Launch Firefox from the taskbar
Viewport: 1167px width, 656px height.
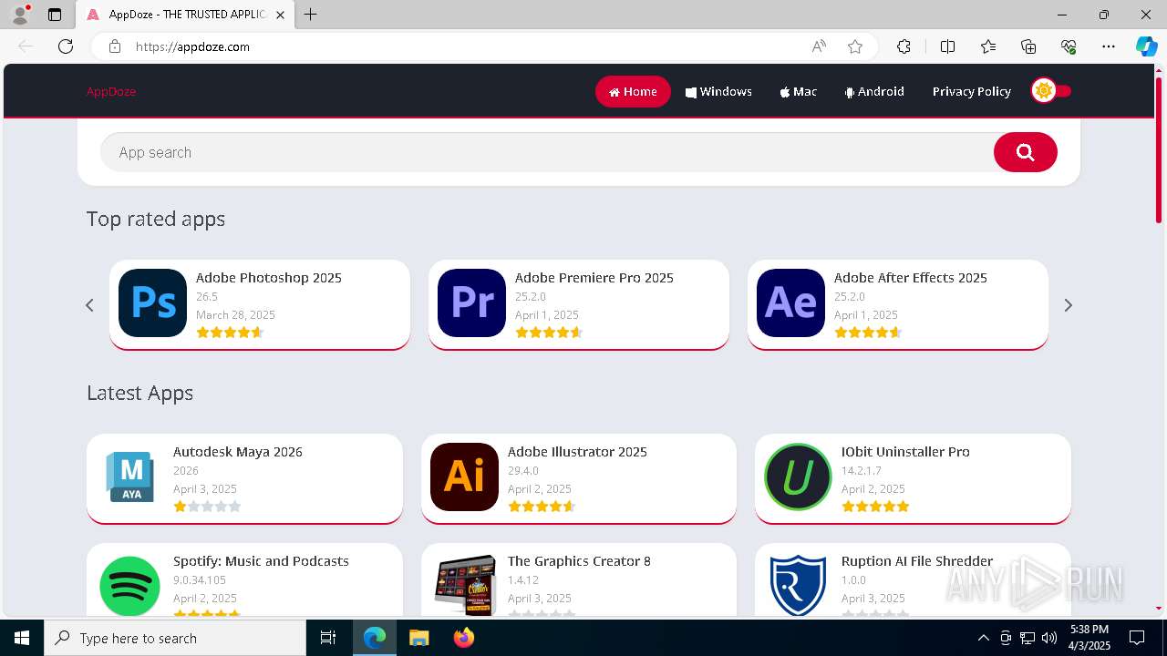point(464,638)
